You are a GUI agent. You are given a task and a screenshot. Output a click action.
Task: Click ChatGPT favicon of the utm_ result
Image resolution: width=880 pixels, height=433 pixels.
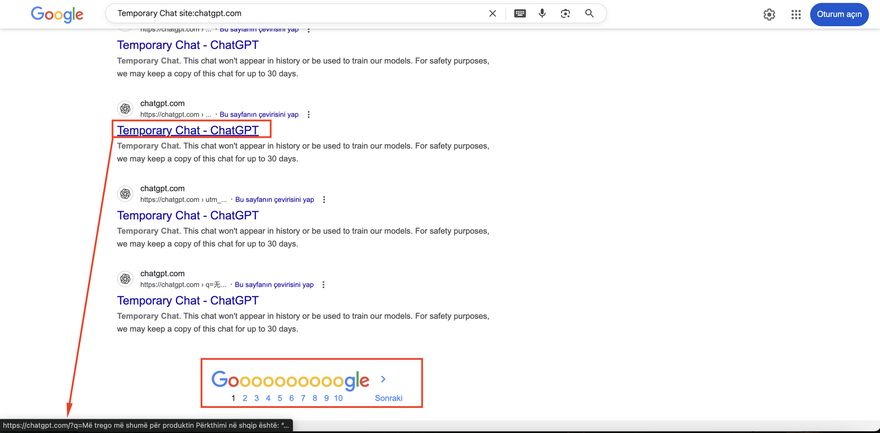125,194
